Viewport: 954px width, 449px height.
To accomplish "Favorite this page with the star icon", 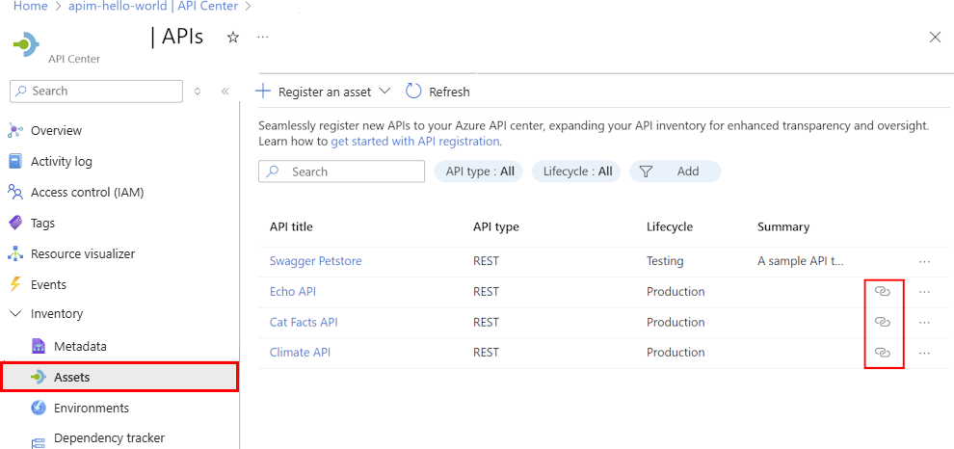I will (232, 38).
